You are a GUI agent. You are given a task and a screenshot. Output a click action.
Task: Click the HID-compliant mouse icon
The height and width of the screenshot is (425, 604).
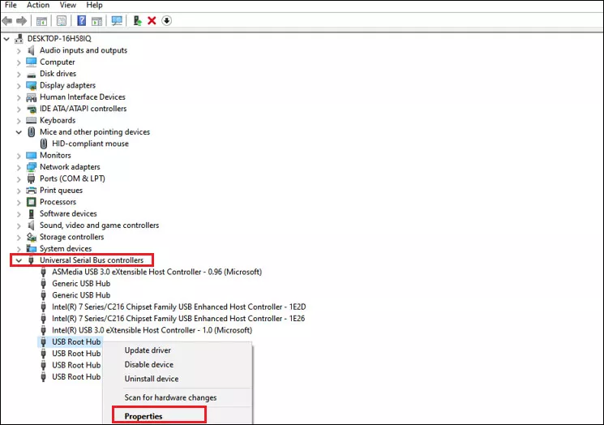[44, 144]
